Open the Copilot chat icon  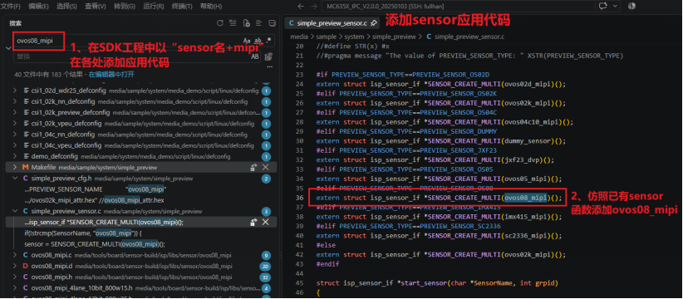603,6
